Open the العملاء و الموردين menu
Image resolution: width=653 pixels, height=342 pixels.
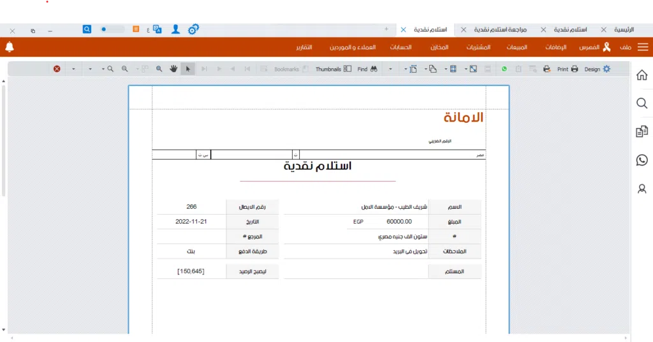coord(353,47)
